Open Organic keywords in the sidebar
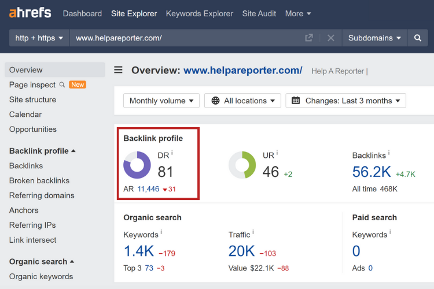This screenshot has height=289, width=434. point(41,276)
